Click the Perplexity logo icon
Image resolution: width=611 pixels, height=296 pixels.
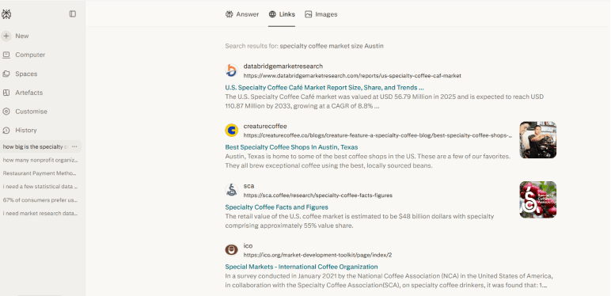(6, 14)
